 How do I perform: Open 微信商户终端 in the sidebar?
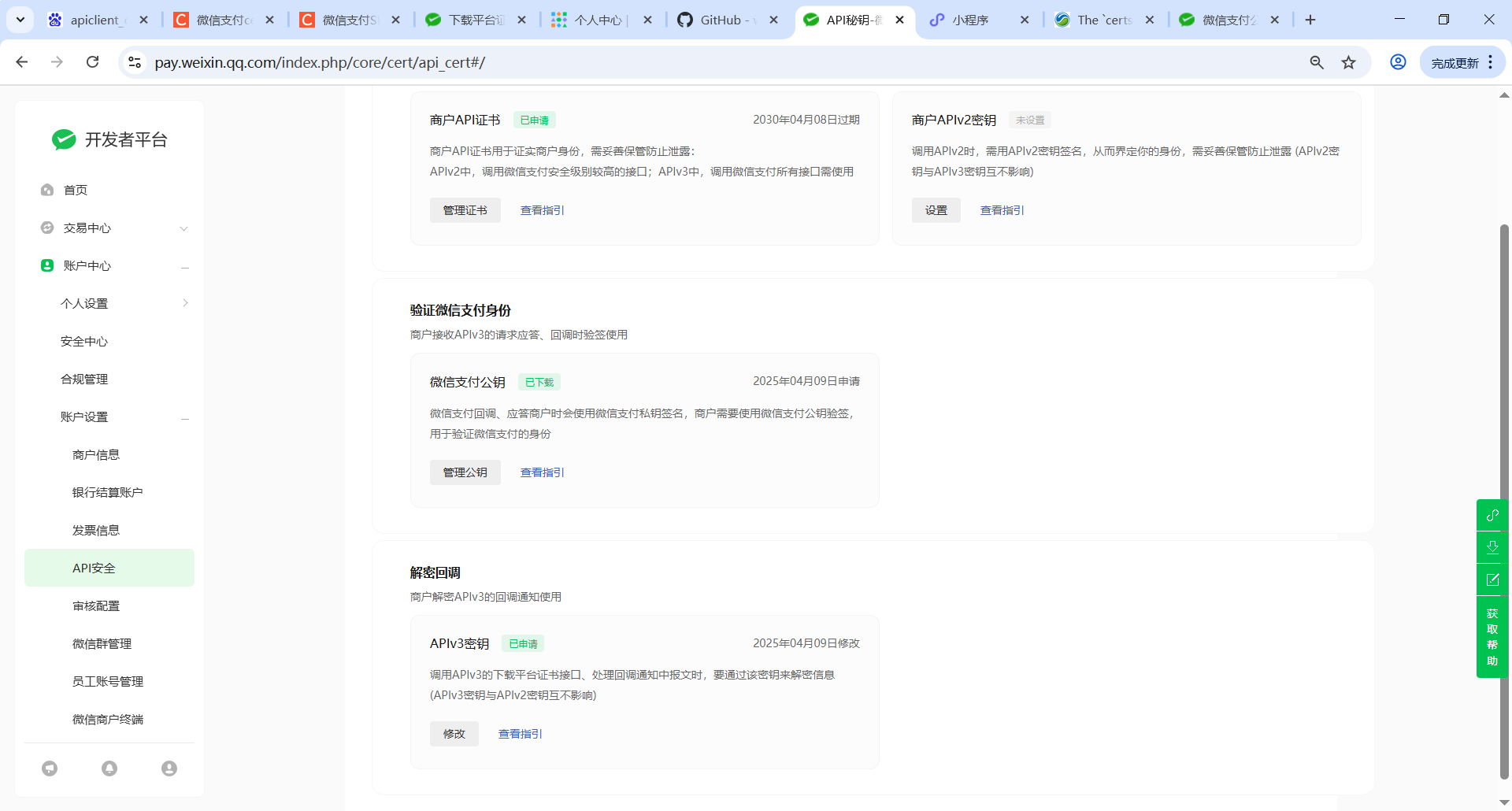click(x=108, y=719)
